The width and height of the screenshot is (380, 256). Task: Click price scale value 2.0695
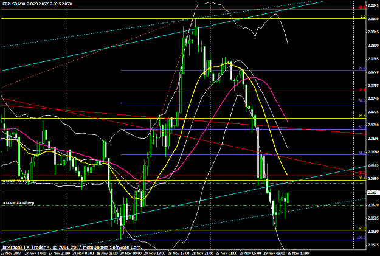click(x=373, y=139)
